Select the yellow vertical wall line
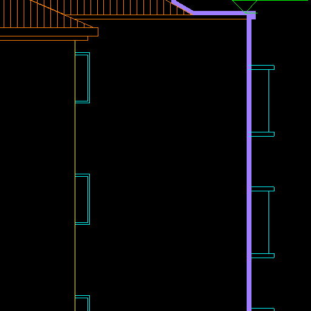 click(75, 176)
